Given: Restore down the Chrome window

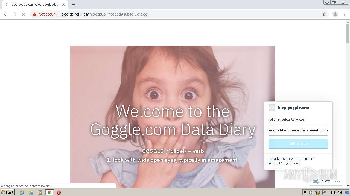Looking at the screenshot, I should point(334,2).
